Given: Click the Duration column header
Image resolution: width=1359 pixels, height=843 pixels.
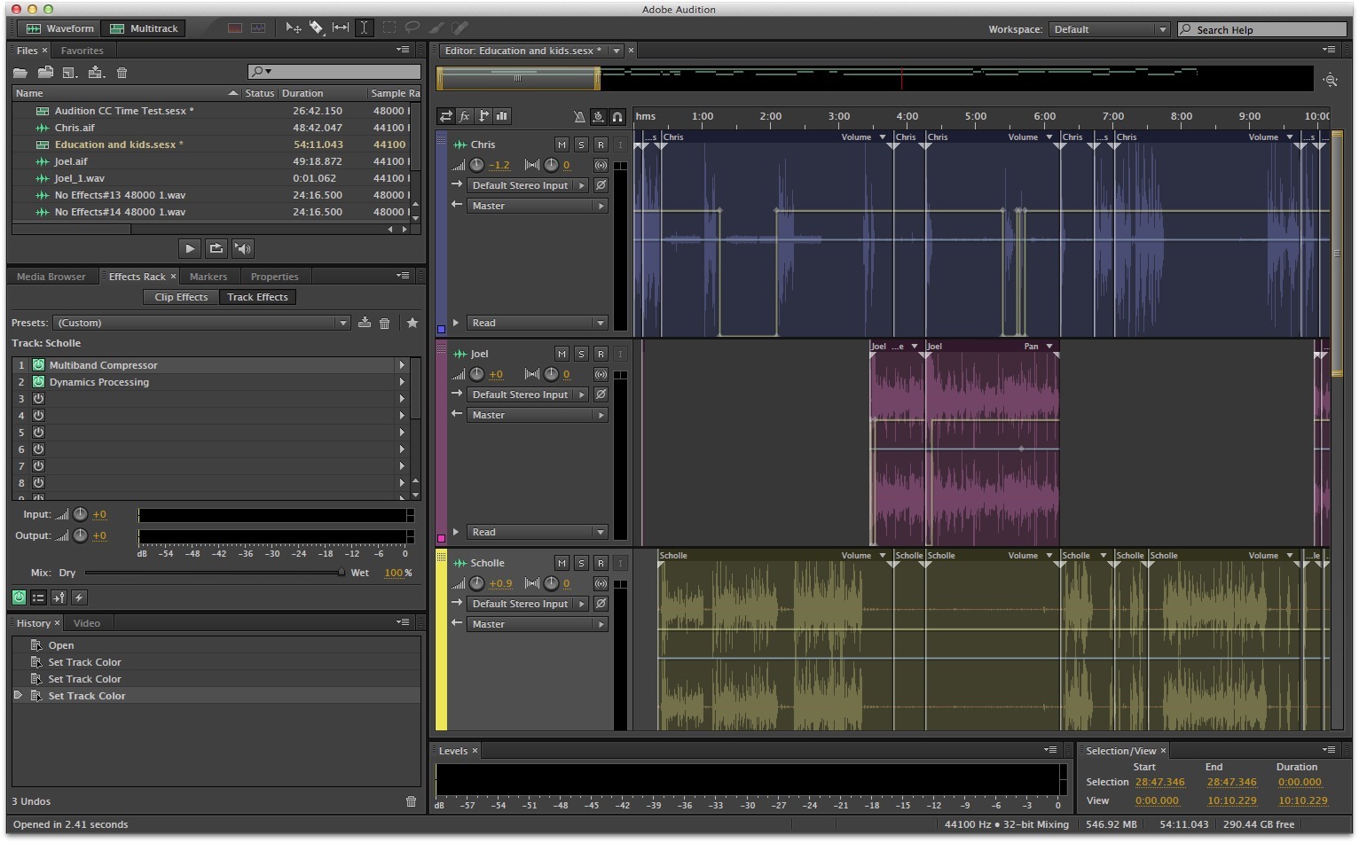Looking at the screenshot, I should [x=323, y=93].
